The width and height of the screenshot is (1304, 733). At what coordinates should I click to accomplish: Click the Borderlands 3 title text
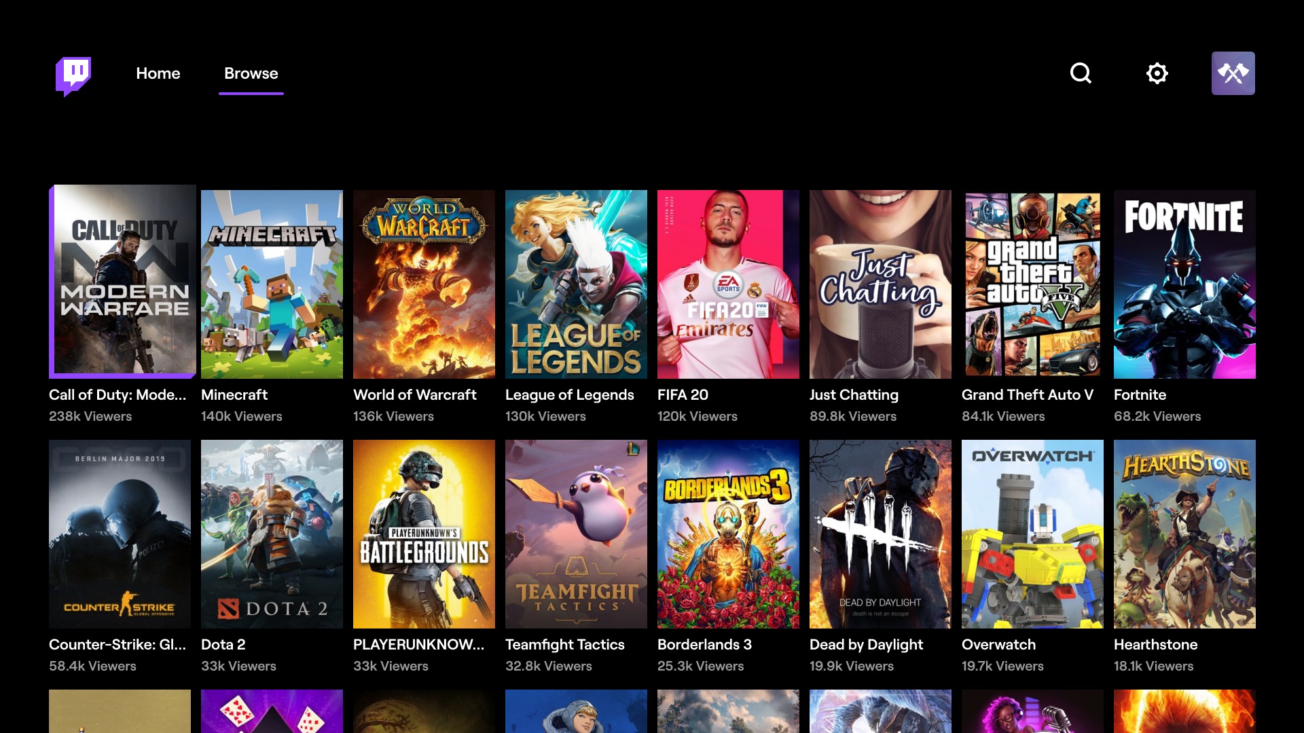[704, 645]
